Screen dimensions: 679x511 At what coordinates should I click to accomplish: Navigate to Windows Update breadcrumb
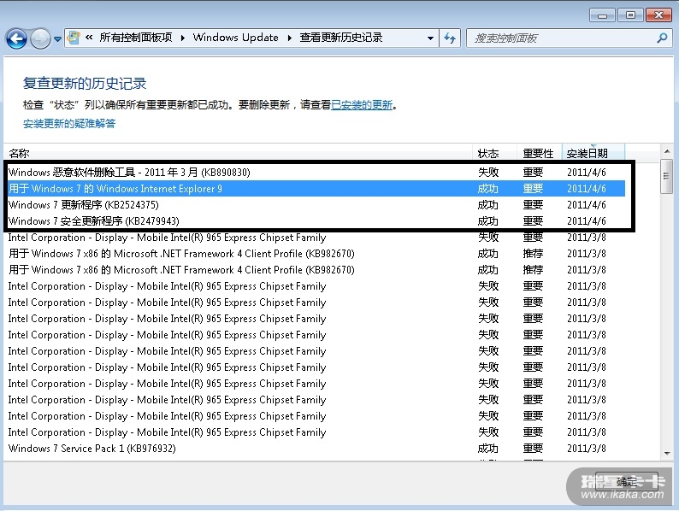click(x=235, y=38)
